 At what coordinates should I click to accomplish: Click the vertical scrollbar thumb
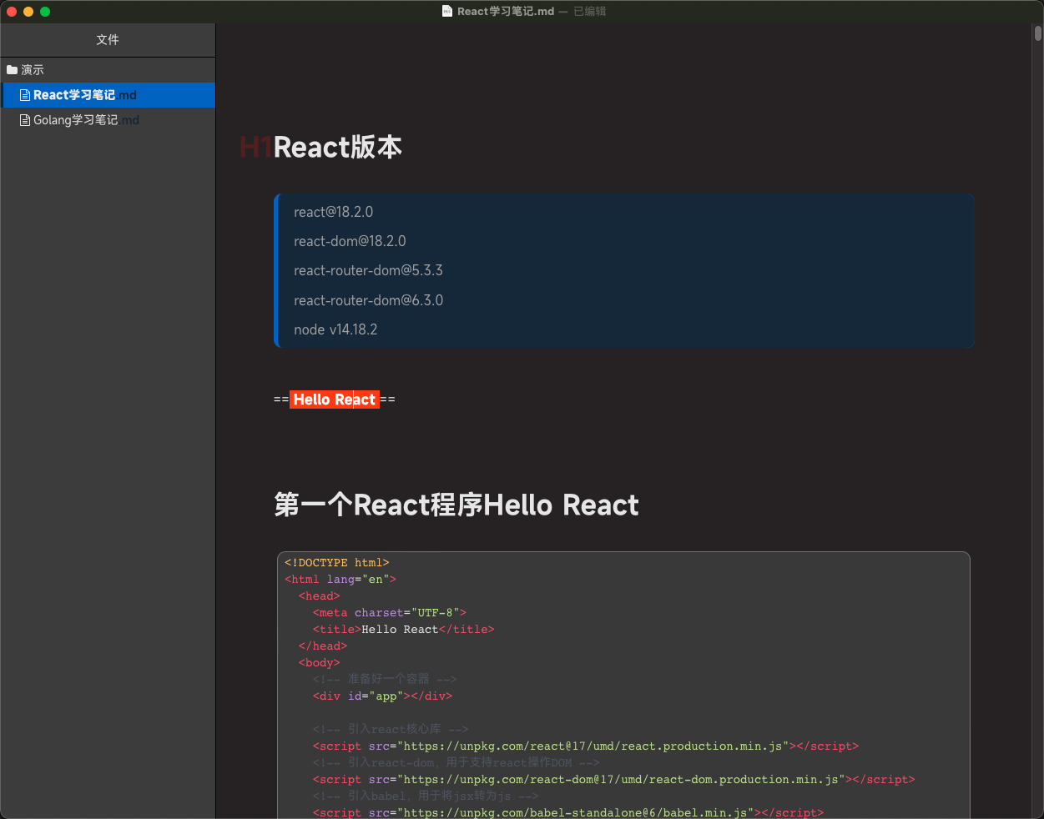click(x=1038, y=33)
